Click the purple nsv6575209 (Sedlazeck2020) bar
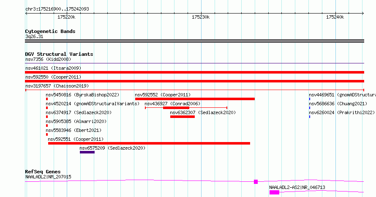Viewport: 376px width, 197px height. pos(87,152)
